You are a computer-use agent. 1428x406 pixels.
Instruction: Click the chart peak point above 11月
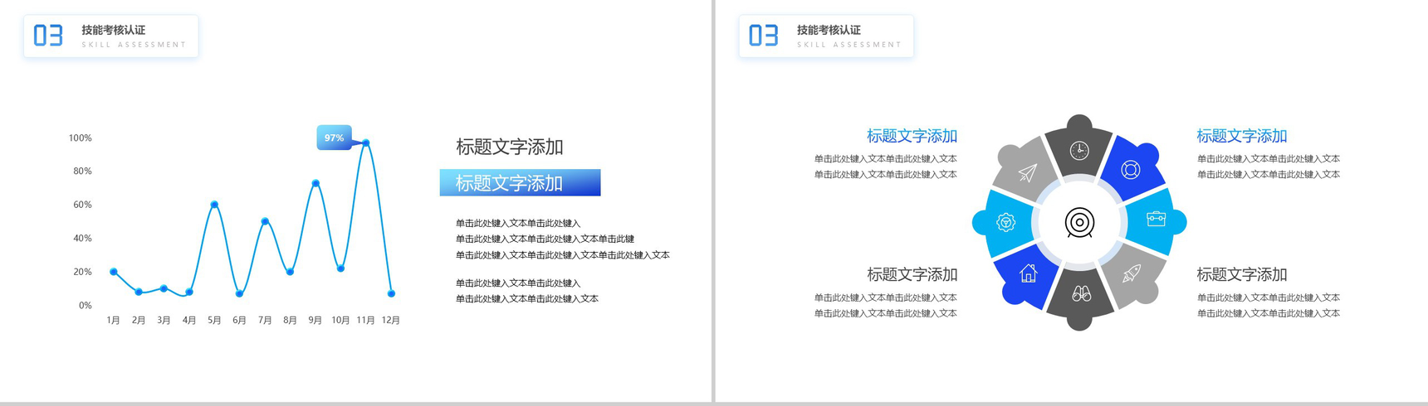tap(366, 143)
